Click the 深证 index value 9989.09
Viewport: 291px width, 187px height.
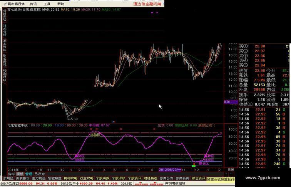26,184
